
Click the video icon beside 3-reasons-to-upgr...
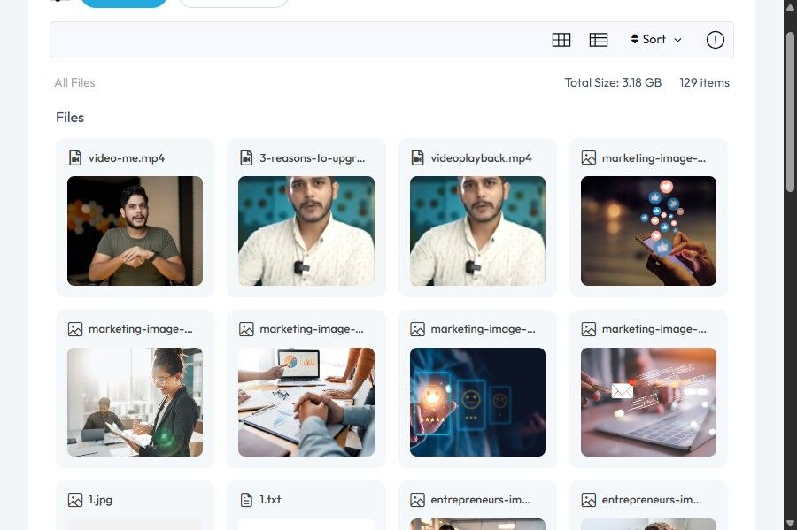(x=246, y=157)
